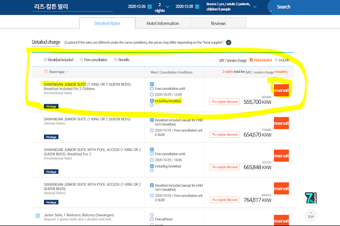340x226 pixels.
Task: Click 7% coupon discount on 654,670 KRW row
Action: 225,134
